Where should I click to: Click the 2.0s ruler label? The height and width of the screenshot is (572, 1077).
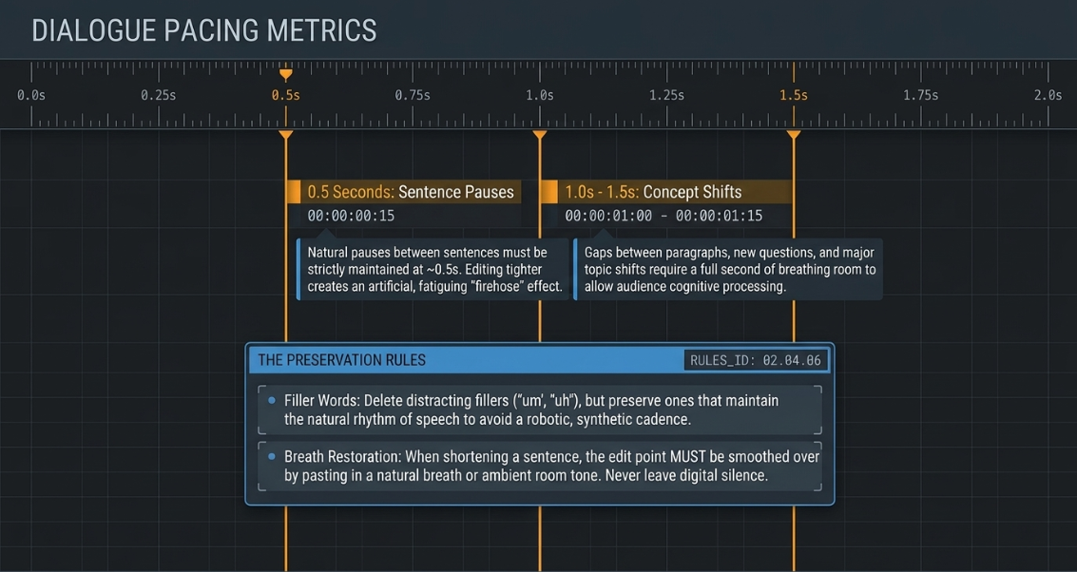click(1048, 95)
